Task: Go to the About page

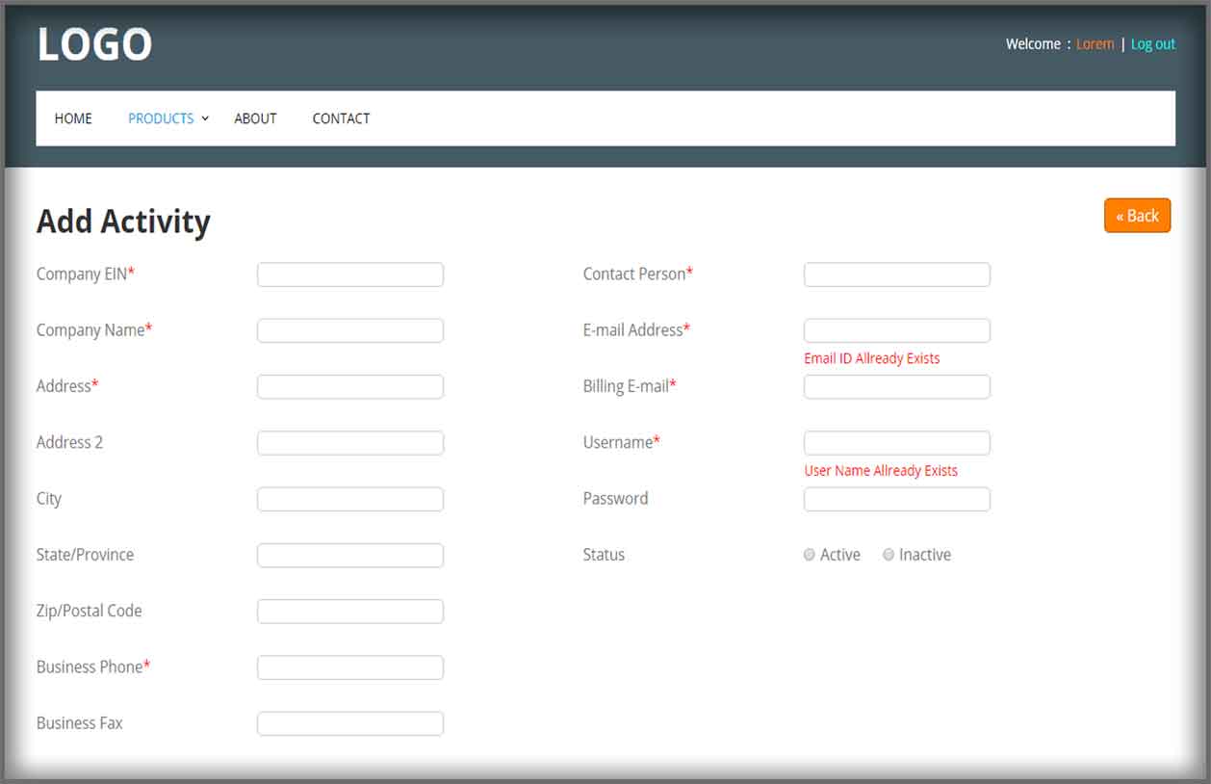Action: click(255, 118)
